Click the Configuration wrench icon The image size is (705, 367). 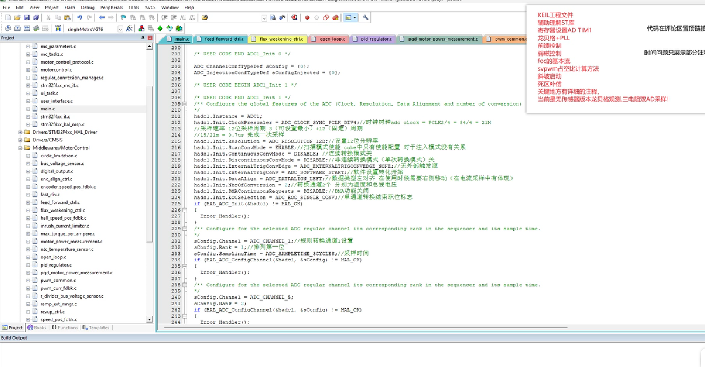tap(365, 18)
